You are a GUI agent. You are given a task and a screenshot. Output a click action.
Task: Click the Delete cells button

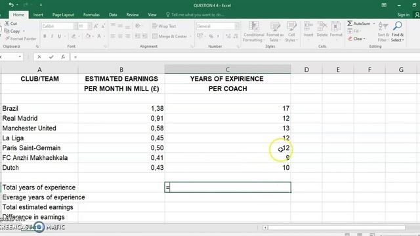click(x=322, y=29)
